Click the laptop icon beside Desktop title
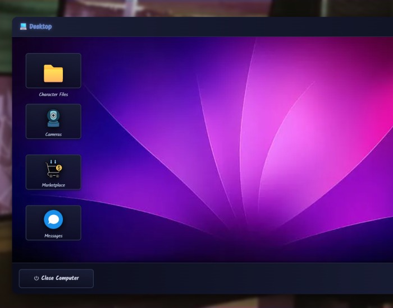 23,26
